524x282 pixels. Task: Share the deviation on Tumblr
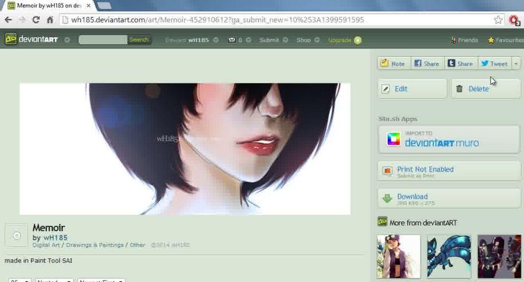(x=461, y=63)
